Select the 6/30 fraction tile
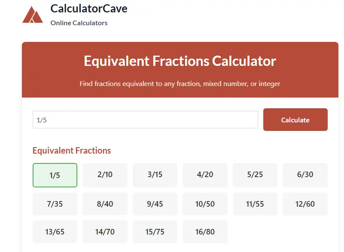The image size is (344, 252). pos(305,175)
